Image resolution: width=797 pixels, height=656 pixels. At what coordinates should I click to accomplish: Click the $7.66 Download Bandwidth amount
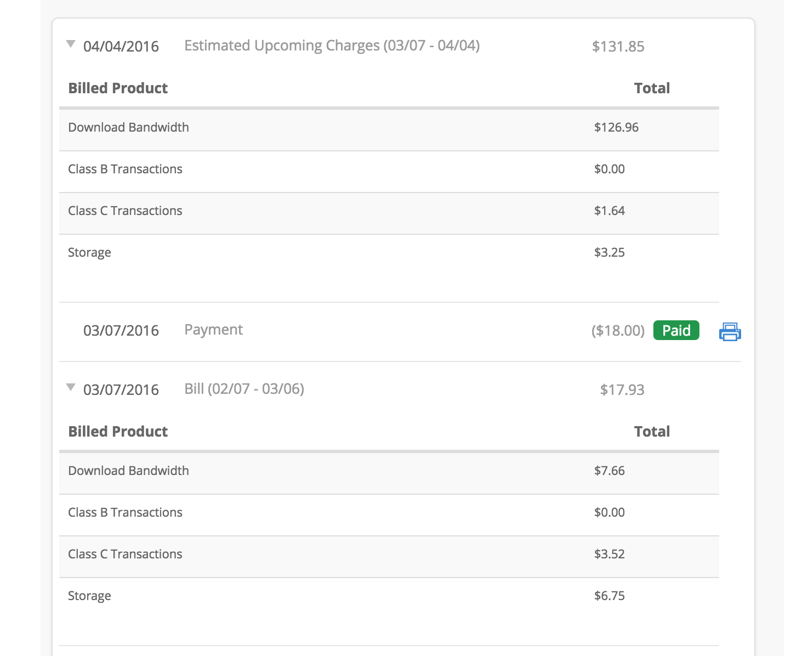pos(610,471)
